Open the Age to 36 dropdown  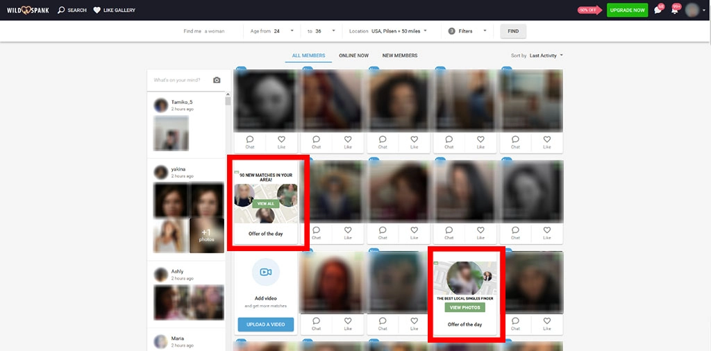tap(321, 31)
